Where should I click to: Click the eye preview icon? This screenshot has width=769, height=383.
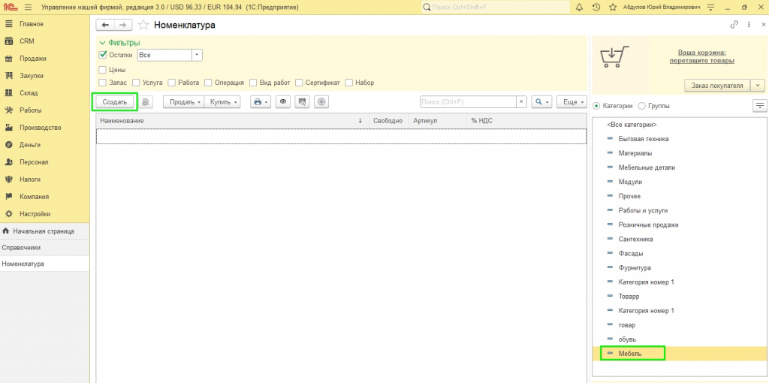pyautogui.click(x=283, y=102)
